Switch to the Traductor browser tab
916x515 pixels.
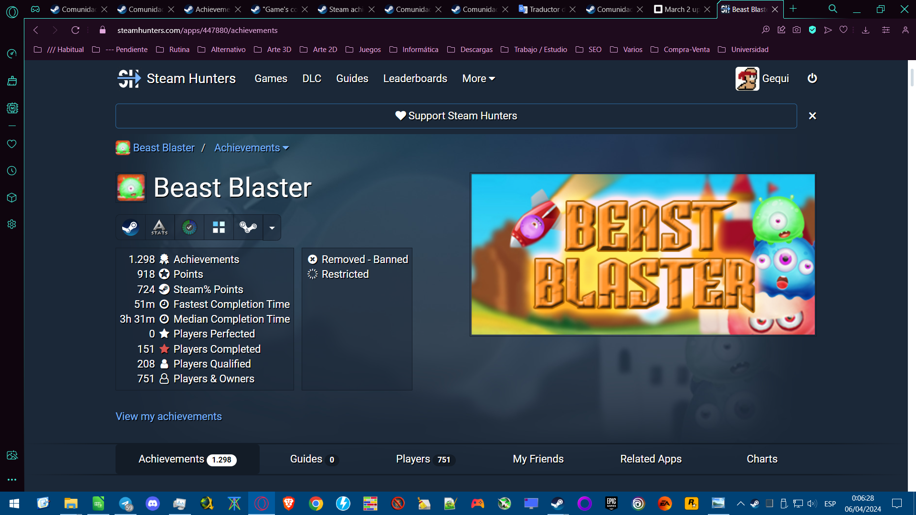coord(547,9)
